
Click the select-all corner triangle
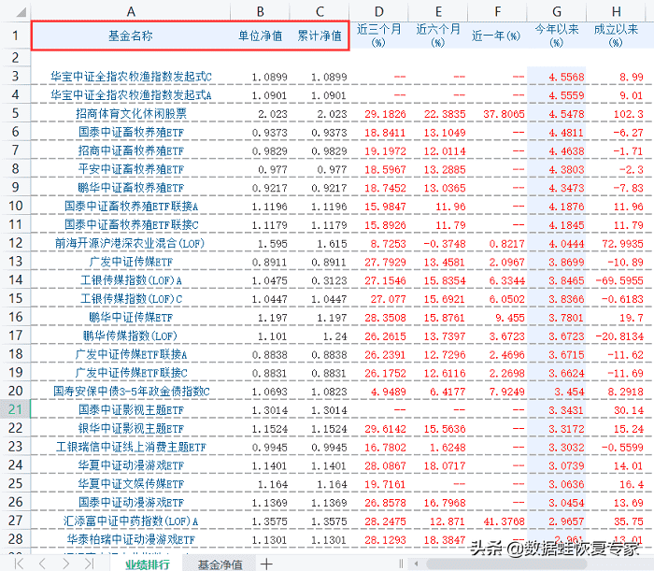pos(21,12)
